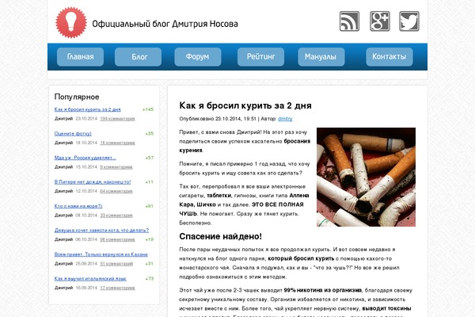Screen dimensions: 475x317
Task: Click the heading Спасение найдено!
Action: 221,236
